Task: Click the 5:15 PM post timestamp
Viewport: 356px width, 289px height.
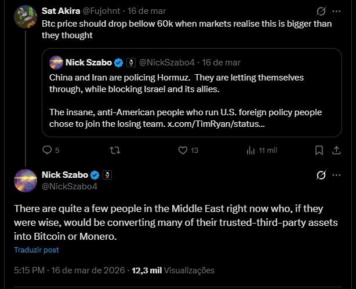Action: pos(31,270)
